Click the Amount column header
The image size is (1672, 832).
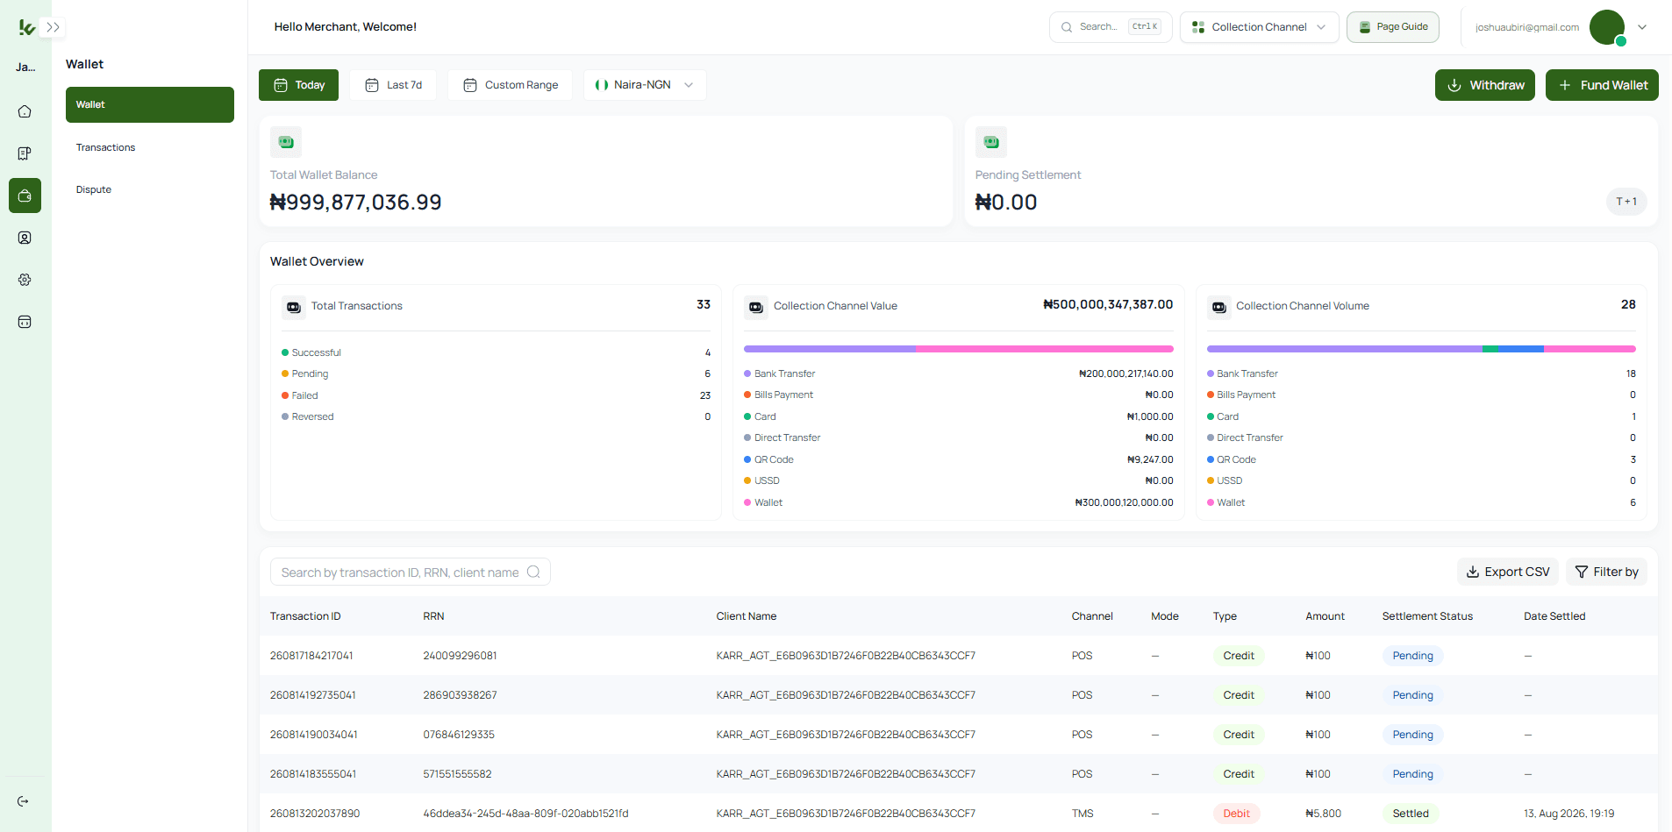(x=1325, y=616)
